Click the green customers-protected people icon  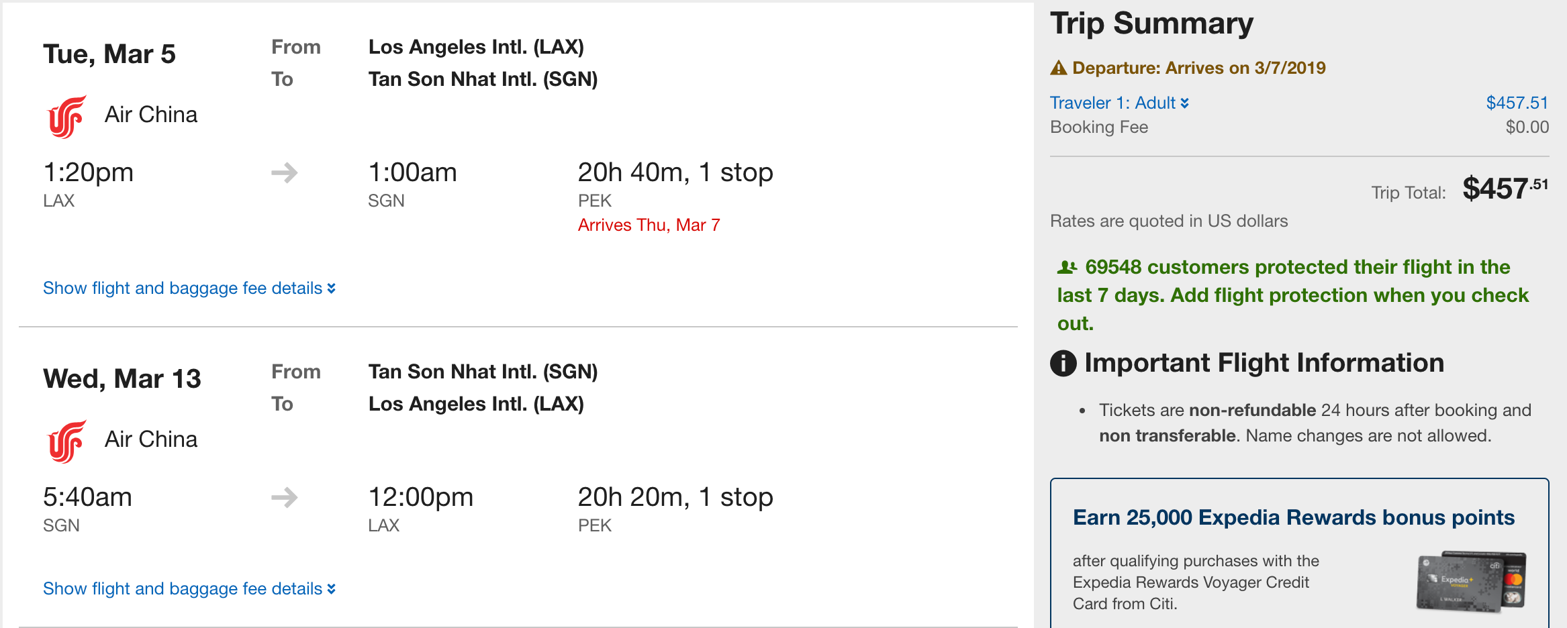tap(1067, 268)
